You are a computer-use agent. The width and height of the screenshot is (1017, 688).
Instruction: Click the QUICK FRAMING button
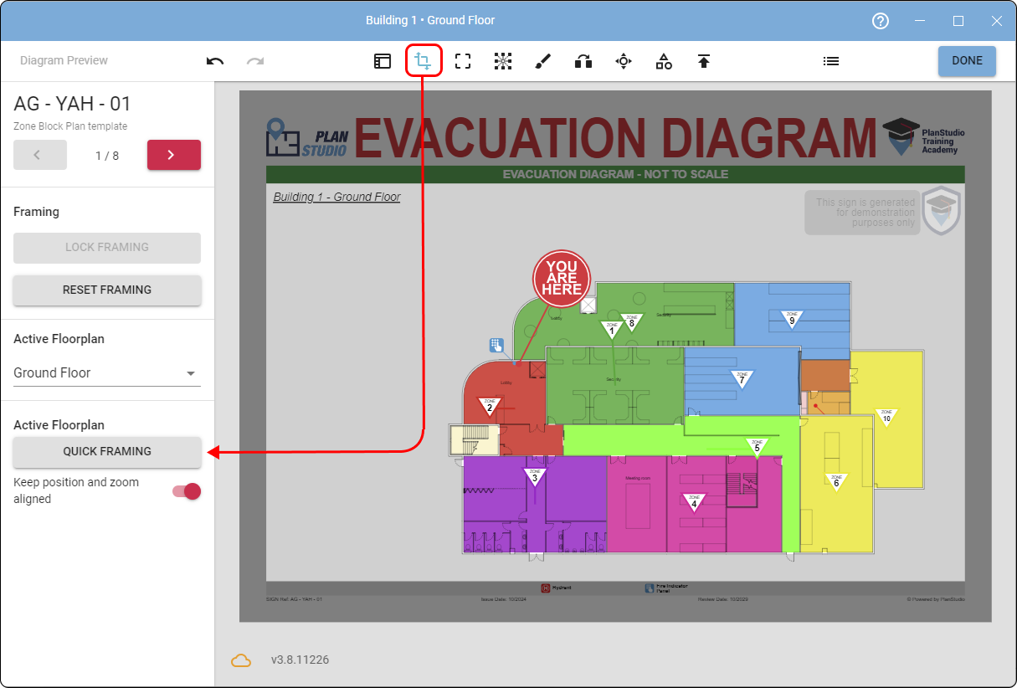coord(107,452)
